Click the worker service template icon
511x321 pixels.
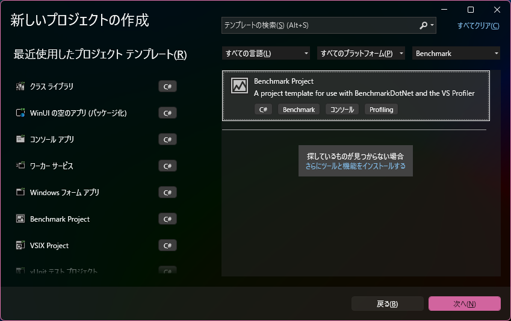point(20,166)
